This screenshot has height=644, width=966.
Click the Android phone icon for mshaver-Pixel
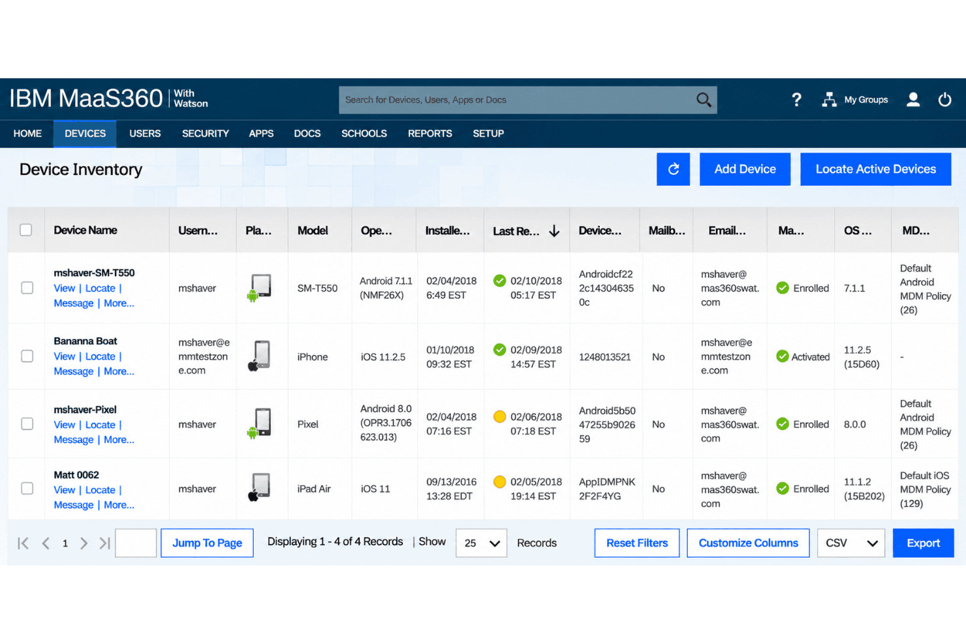pyautogui.click(x=259, y=423)
